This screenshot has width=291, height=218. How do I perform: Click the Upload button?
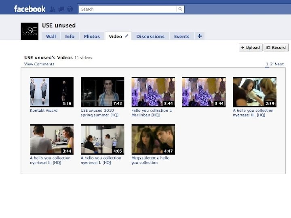click(251, 48)
